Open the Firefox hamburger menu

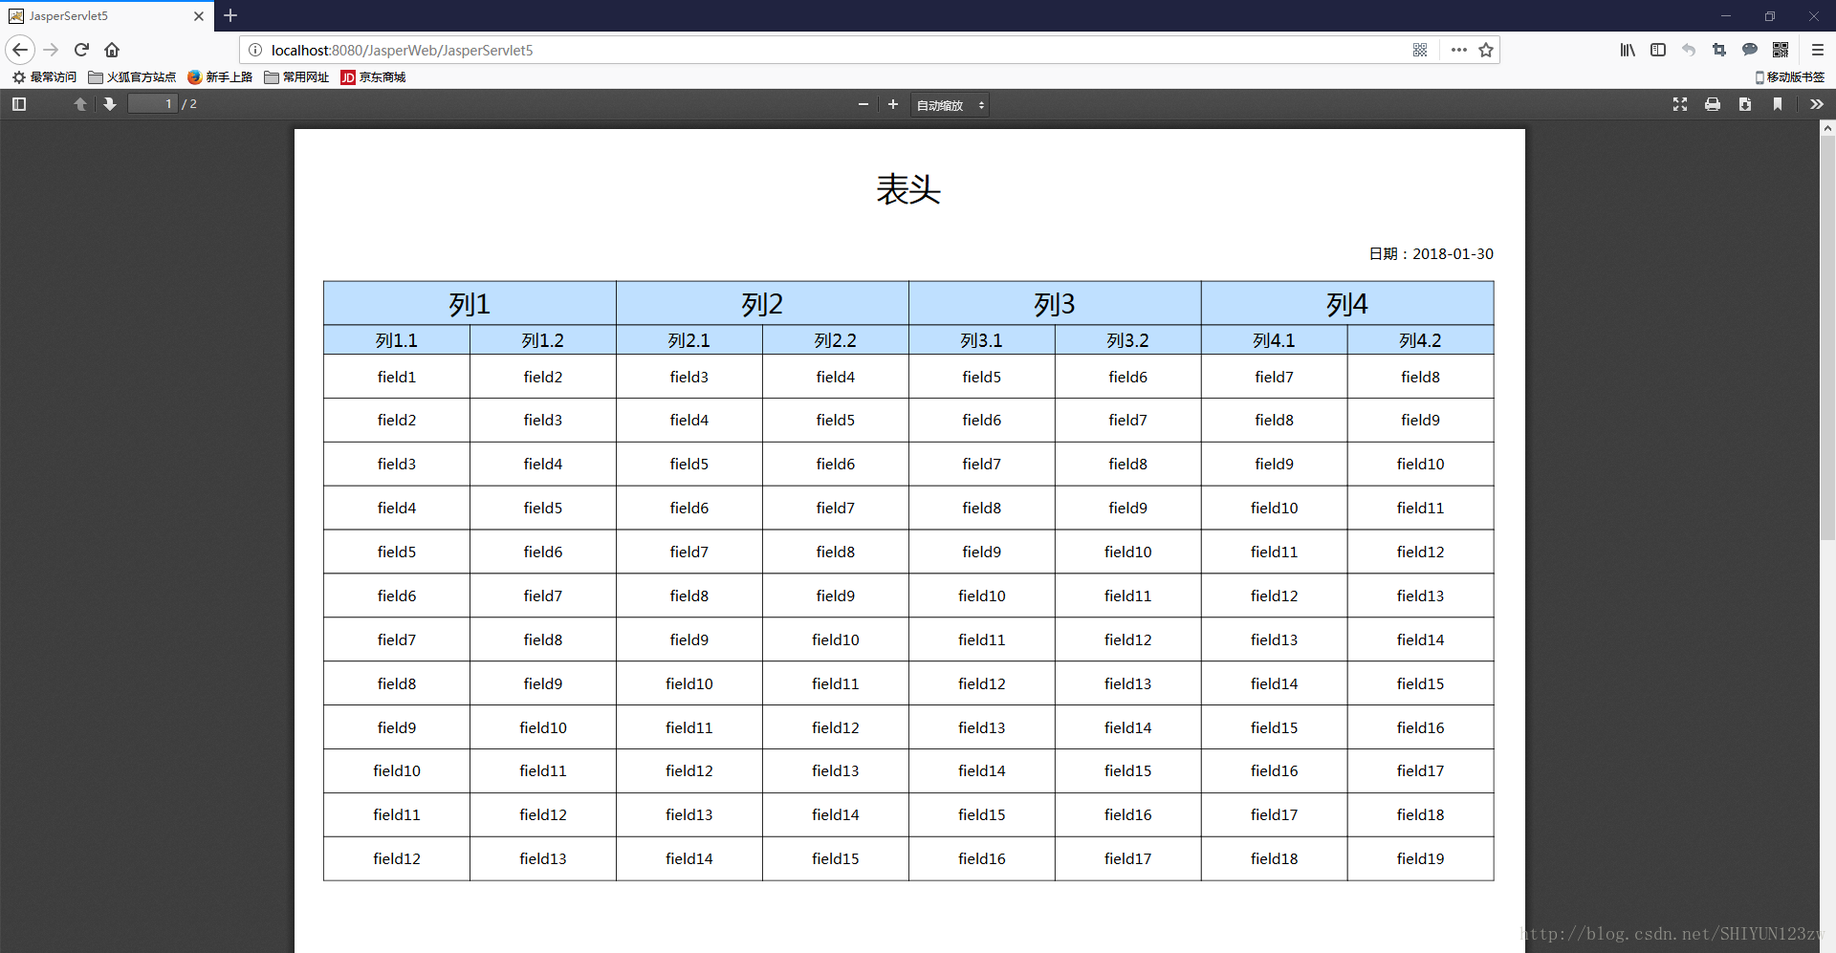1818,50
